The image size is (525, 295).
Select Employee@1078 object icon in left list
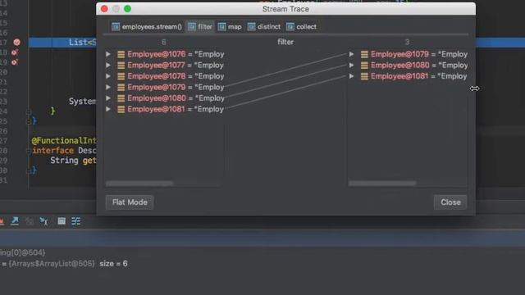[x=121, y=76]
